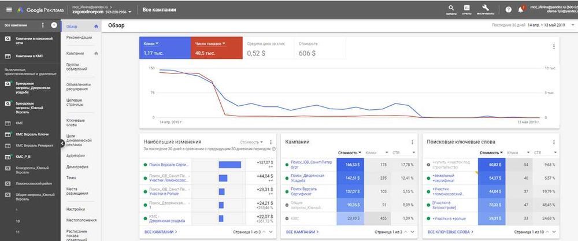Open Кампании card three-dot menu
The image size is (578, 241).
click(x=412, y=142)
